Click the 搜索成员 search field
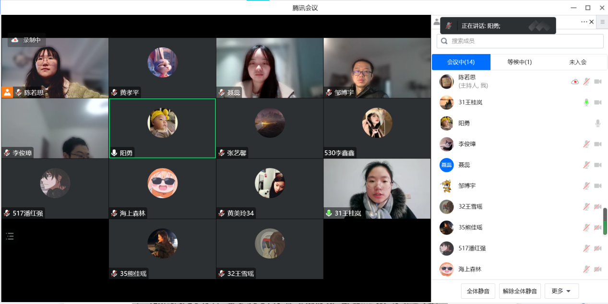 pyautogui.click(x=520, y=41)
